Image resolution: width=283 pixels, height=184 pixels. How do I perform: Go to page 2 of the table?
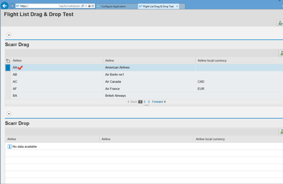(x=145, y=102)
